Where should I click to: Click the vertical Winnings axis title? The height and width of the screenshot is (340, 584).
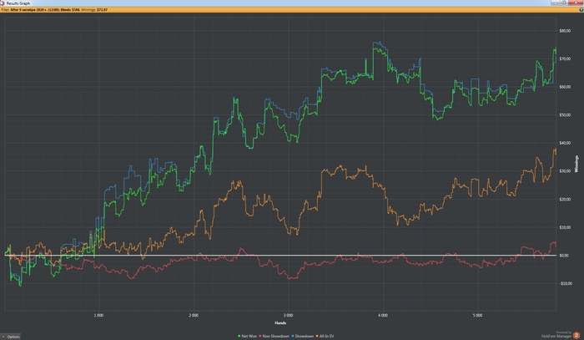pyautogui.click(x=576, y=164)
